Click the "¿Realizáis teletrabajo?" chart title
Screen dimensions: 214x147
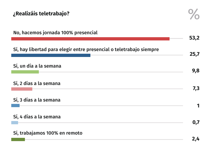[41, 14]
